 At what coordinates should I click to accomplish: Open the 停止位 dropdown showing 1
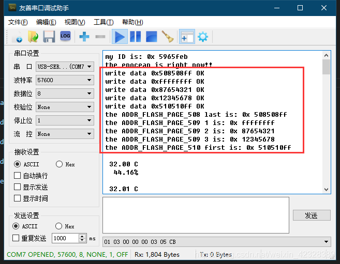[x=65, y=120]
